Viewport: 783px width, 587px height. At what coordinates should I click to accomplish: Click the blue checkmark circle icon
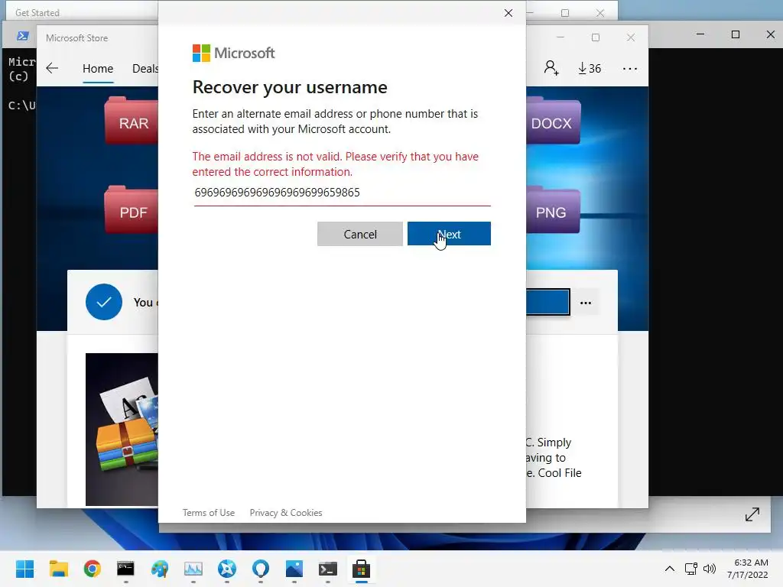click(104, 302)
